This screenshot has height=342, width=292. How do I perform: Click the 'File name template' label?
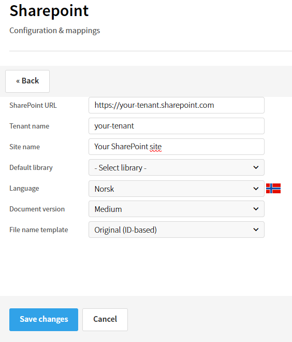(x=39, y=230)
